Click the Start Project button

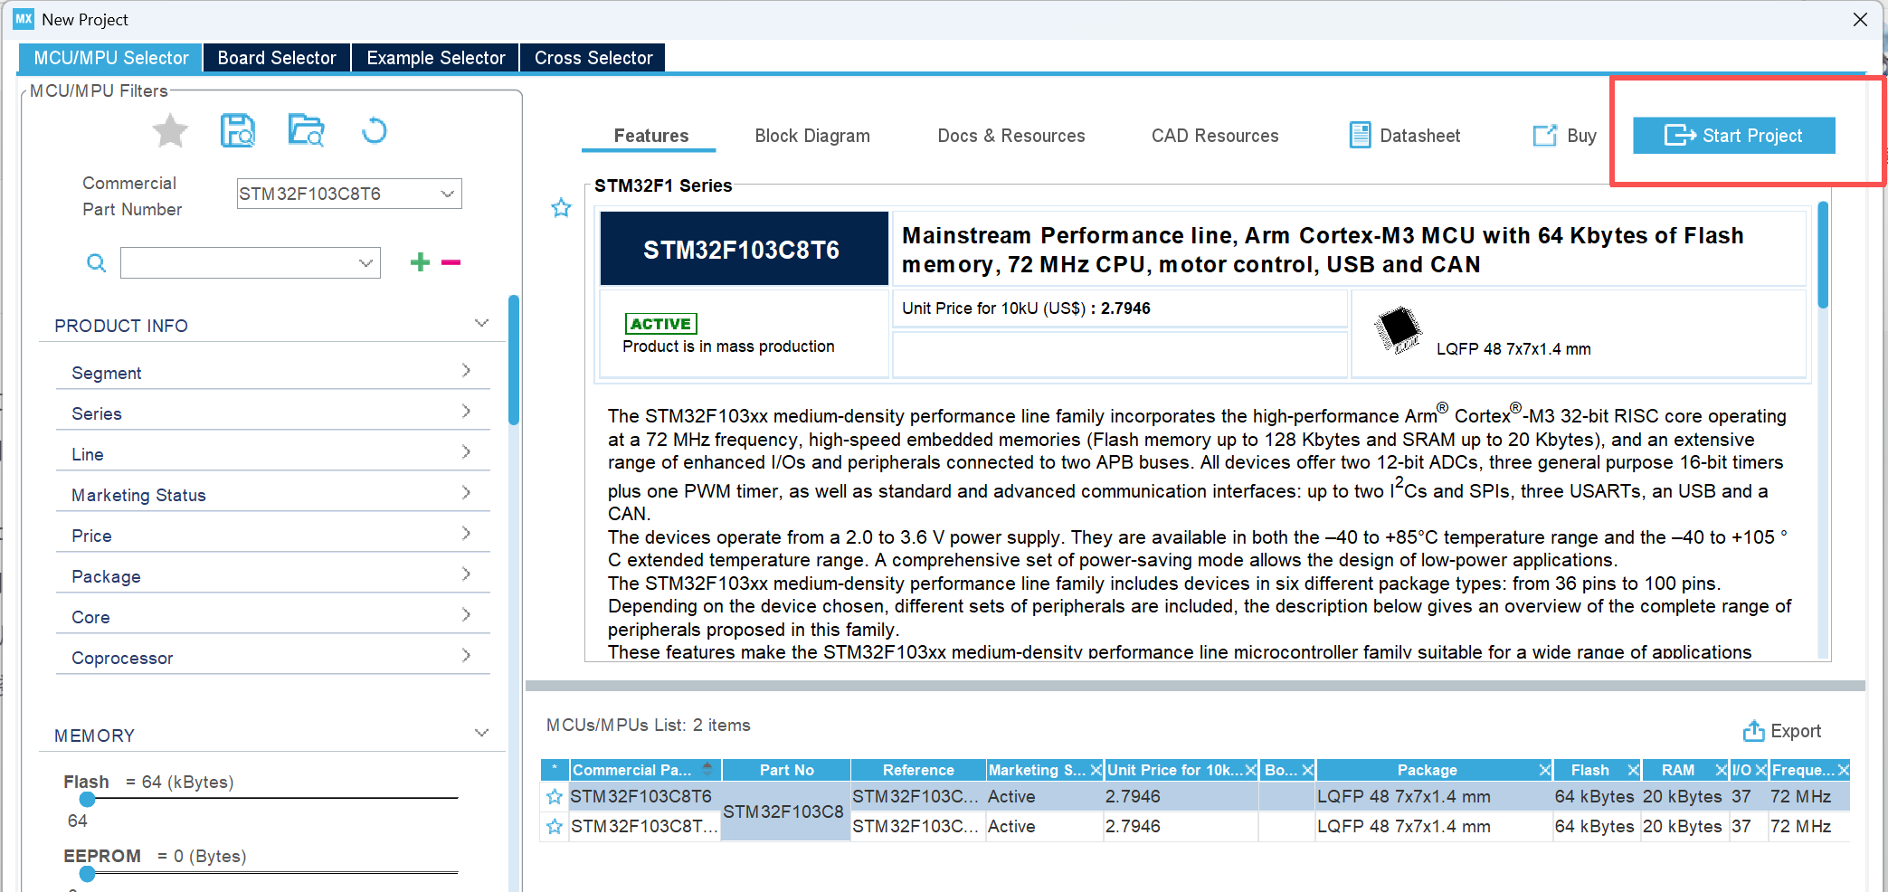pyautogui.click(x=1733, y=136)
